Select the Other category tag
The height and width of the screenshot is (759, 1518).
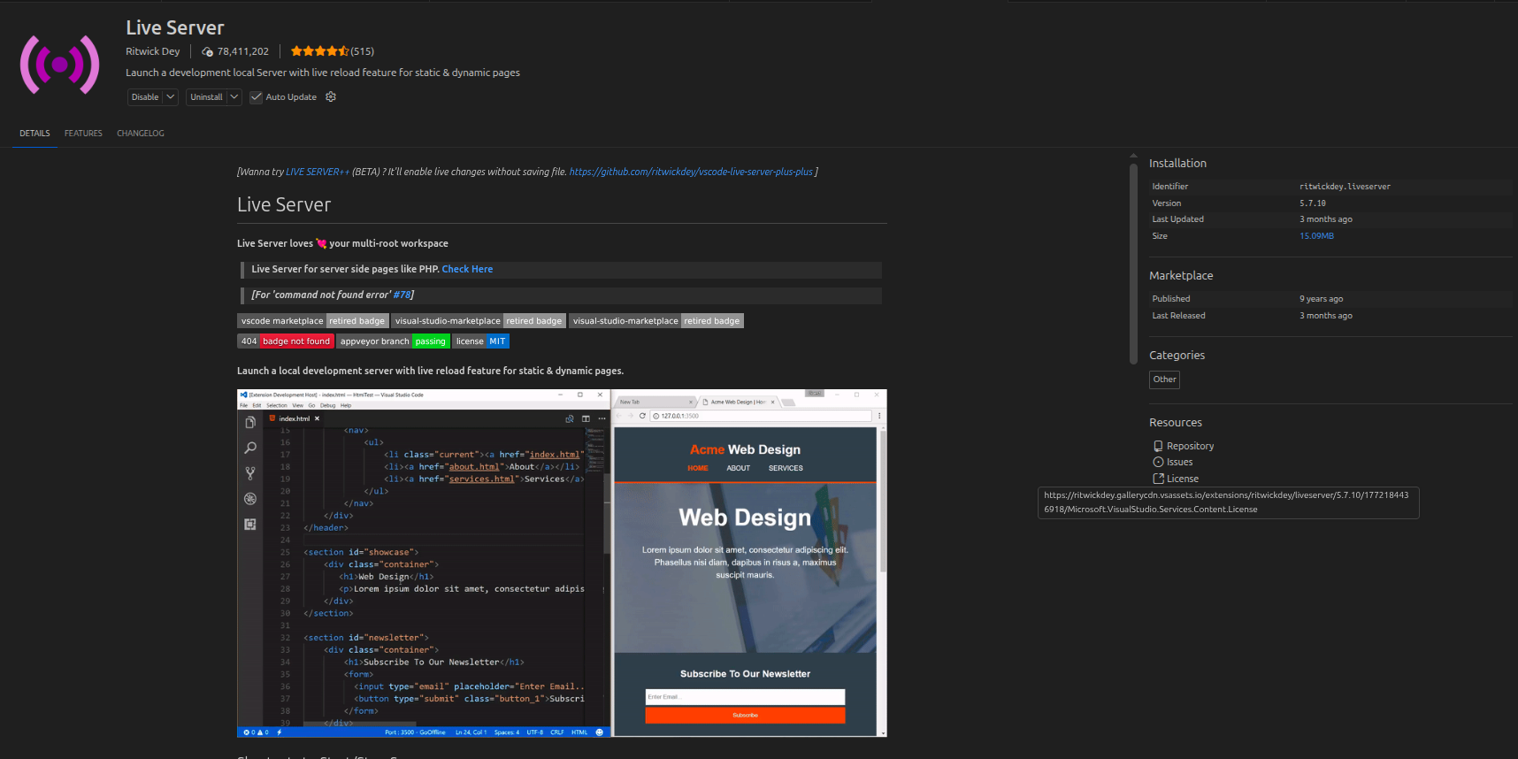(1164, 379)
